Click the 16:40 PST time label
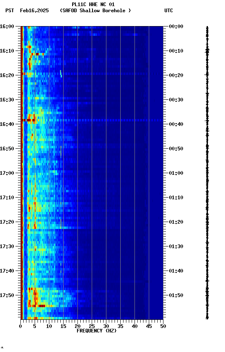Image resolution: width=225 pixels, height=352 pixels. tap(7, 124)
